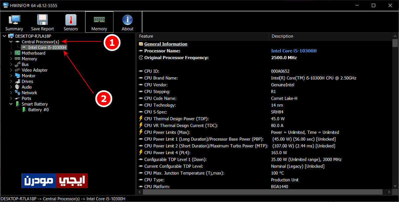The height and width of the screenshot is (202, 399).
Task: Expand the Network branch
Action: [11, 93]
